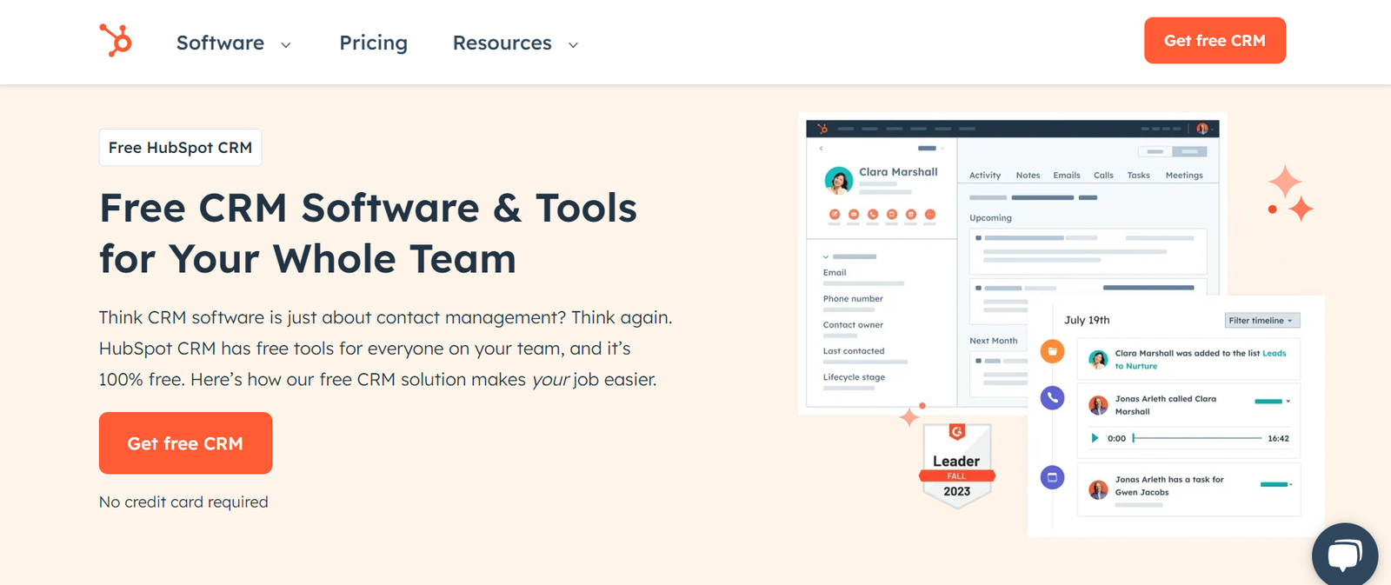Image resolution: width=1391 pixels, height=585 pixels.
Task: Collapse the contact properties section chevron
Action: pos(826,257)
